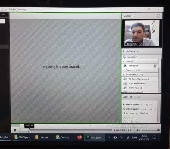The height and width of the screenshot is (149, 170).
Task: Click the ENG language indicator
Action: (x=135, y=138)
